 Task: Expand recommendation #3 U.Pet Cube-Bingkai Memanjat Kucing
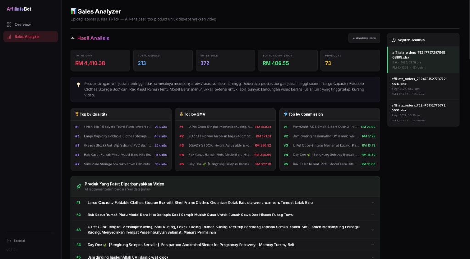(x=225, y=230)
